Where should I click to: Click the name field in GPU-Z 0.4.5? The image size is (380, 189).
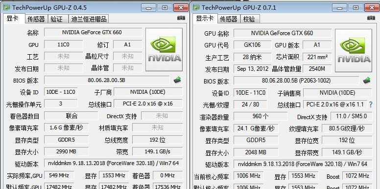pos(93,32)
